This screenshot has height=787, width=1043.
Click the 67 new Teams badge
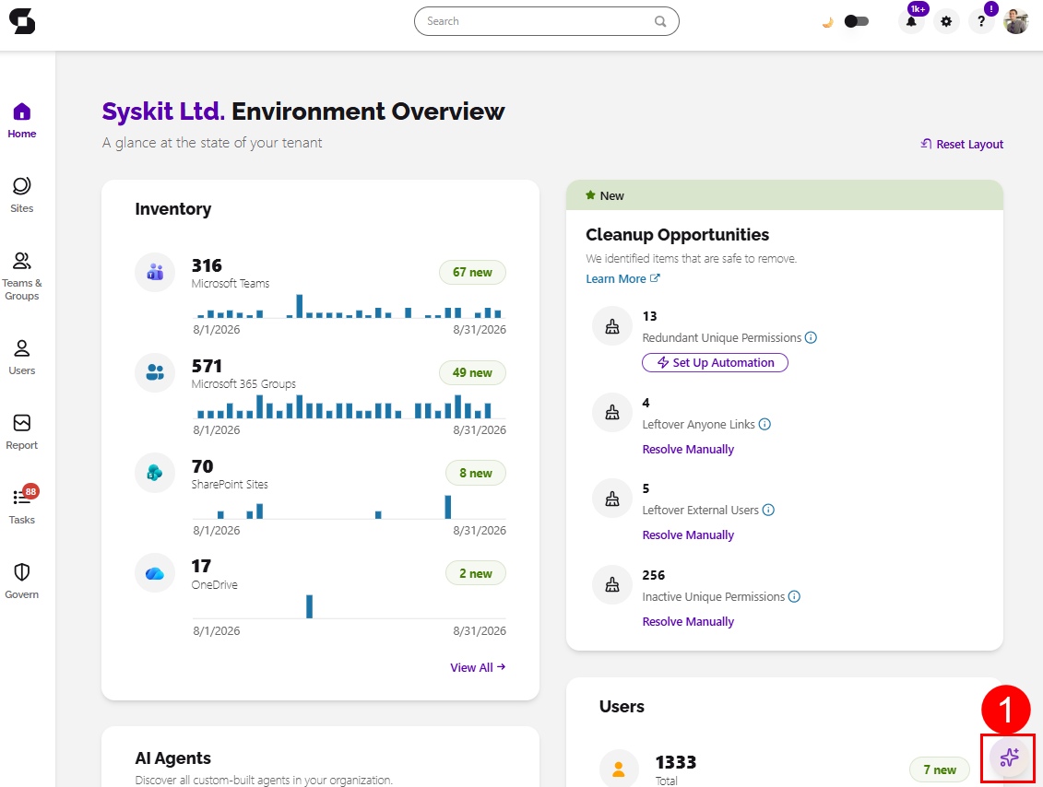[x=472, y=272]
